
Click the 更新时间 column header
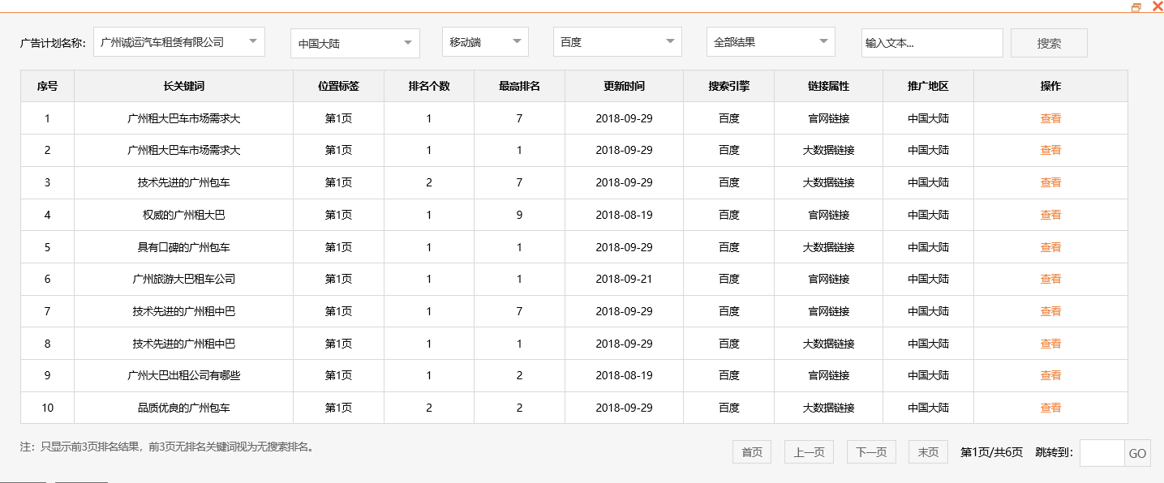pyautogui.click(x=622, y=85)
